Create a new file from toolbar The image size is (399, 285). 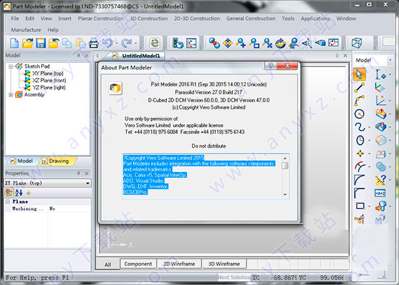click(x=15, y=43)
